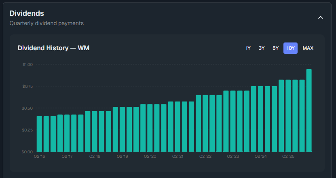
Task: Click the $0.00 axis label
Action: pyautogui.click(x=27, y=152)
